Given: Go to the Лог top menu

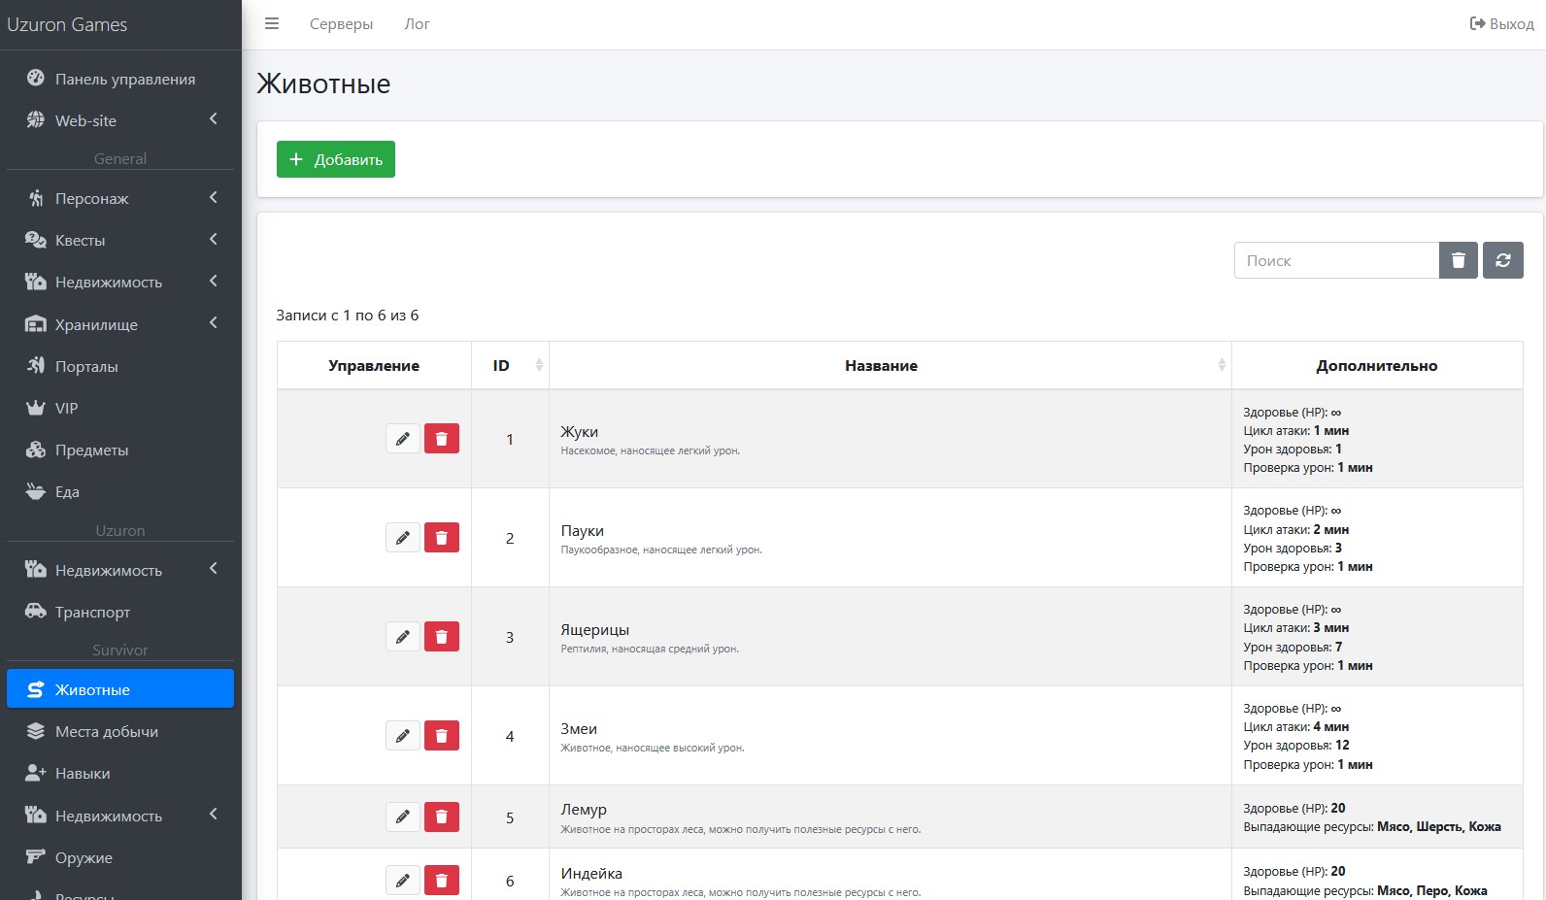Looking at the screenshot, I should click(x=417, y=24).
